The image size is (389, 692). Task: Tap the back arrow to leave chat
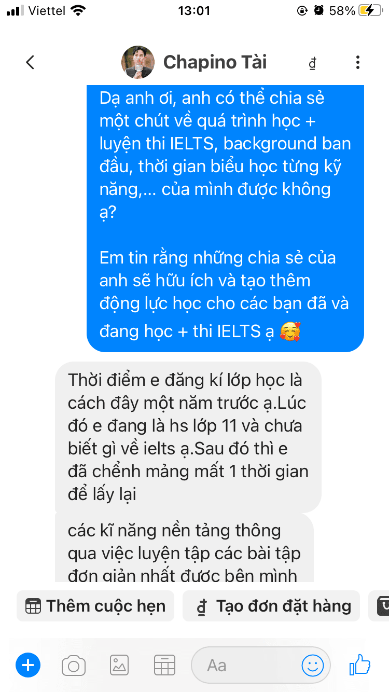[30, 63]
